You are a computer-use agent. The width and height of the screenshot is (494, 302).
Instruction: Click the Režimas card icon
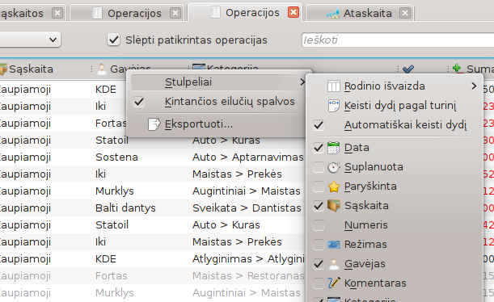pyautogui.click(x=334, y=245)
